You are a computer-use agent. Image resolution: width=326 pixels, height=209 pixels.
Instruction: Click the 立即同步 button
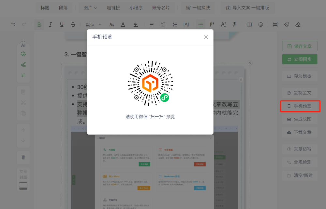(x=300, y=59)
